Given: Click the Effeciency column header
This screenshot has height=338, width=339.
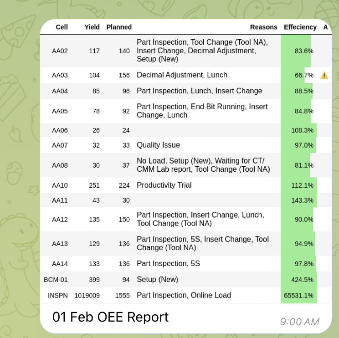Looking at the screenshot, I should click(x=300, y=27).
